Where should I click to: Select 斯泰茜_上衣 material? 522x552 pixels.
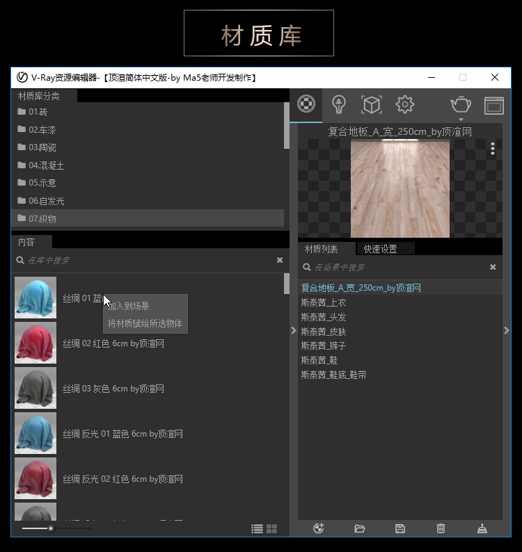click(x=400, y=302)
